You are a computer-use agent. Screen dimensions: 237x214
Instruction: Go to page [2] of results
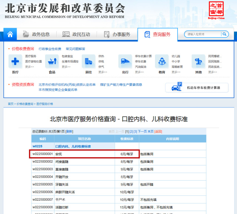[x=131, y=132]
